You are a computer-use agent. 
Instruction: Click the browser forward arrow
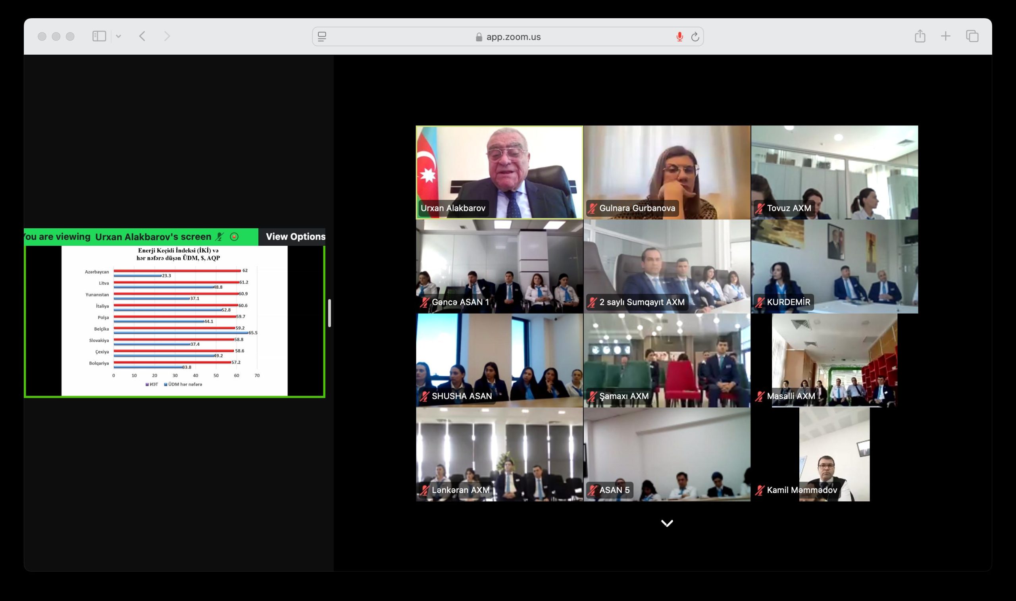pos(167,37)
